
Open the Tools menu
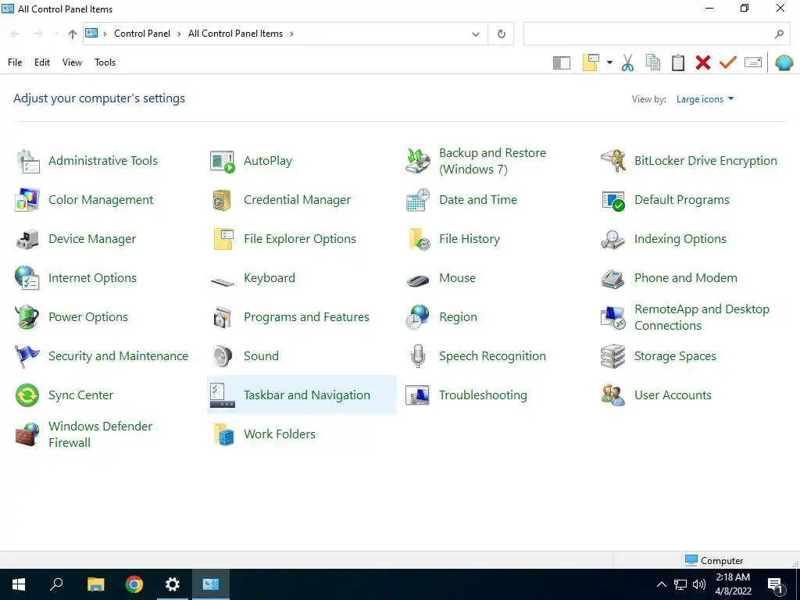[105, 62]
